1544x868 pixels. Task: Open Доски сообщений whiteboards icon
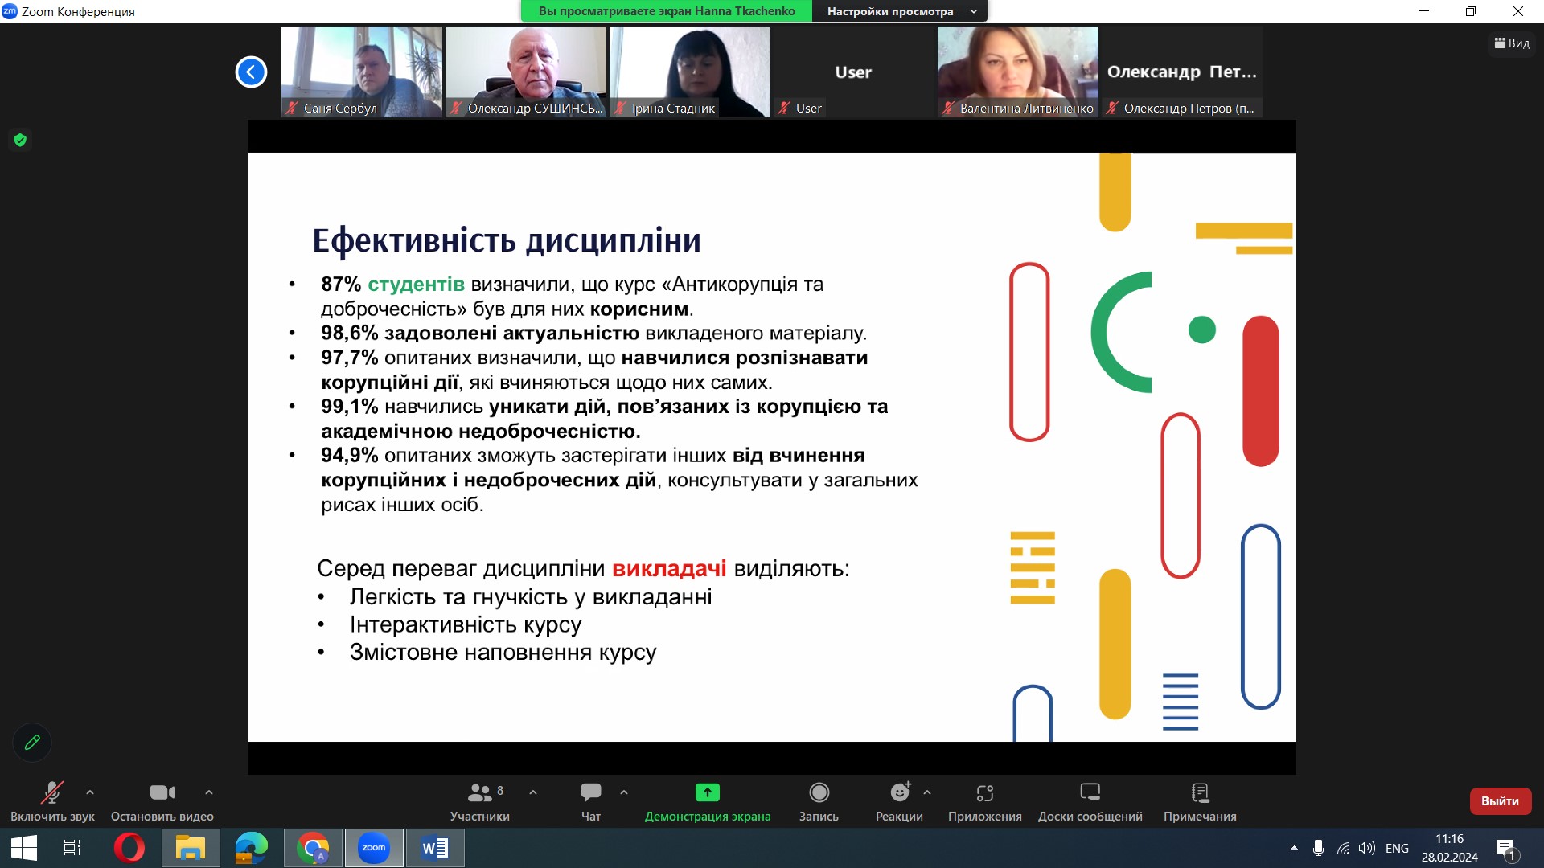point(1090,793)
